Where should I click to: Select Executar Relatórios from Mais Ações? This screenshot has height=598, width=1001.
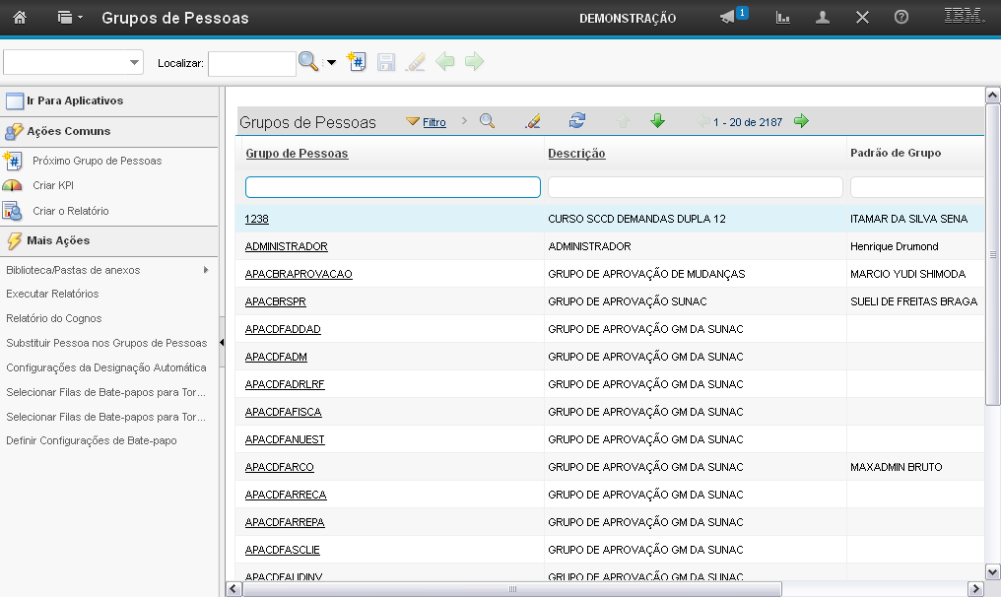52,294
